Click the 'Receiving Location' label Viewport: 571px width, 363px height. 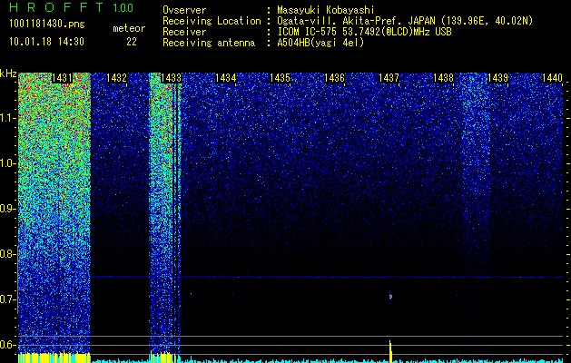pos(212,21)
